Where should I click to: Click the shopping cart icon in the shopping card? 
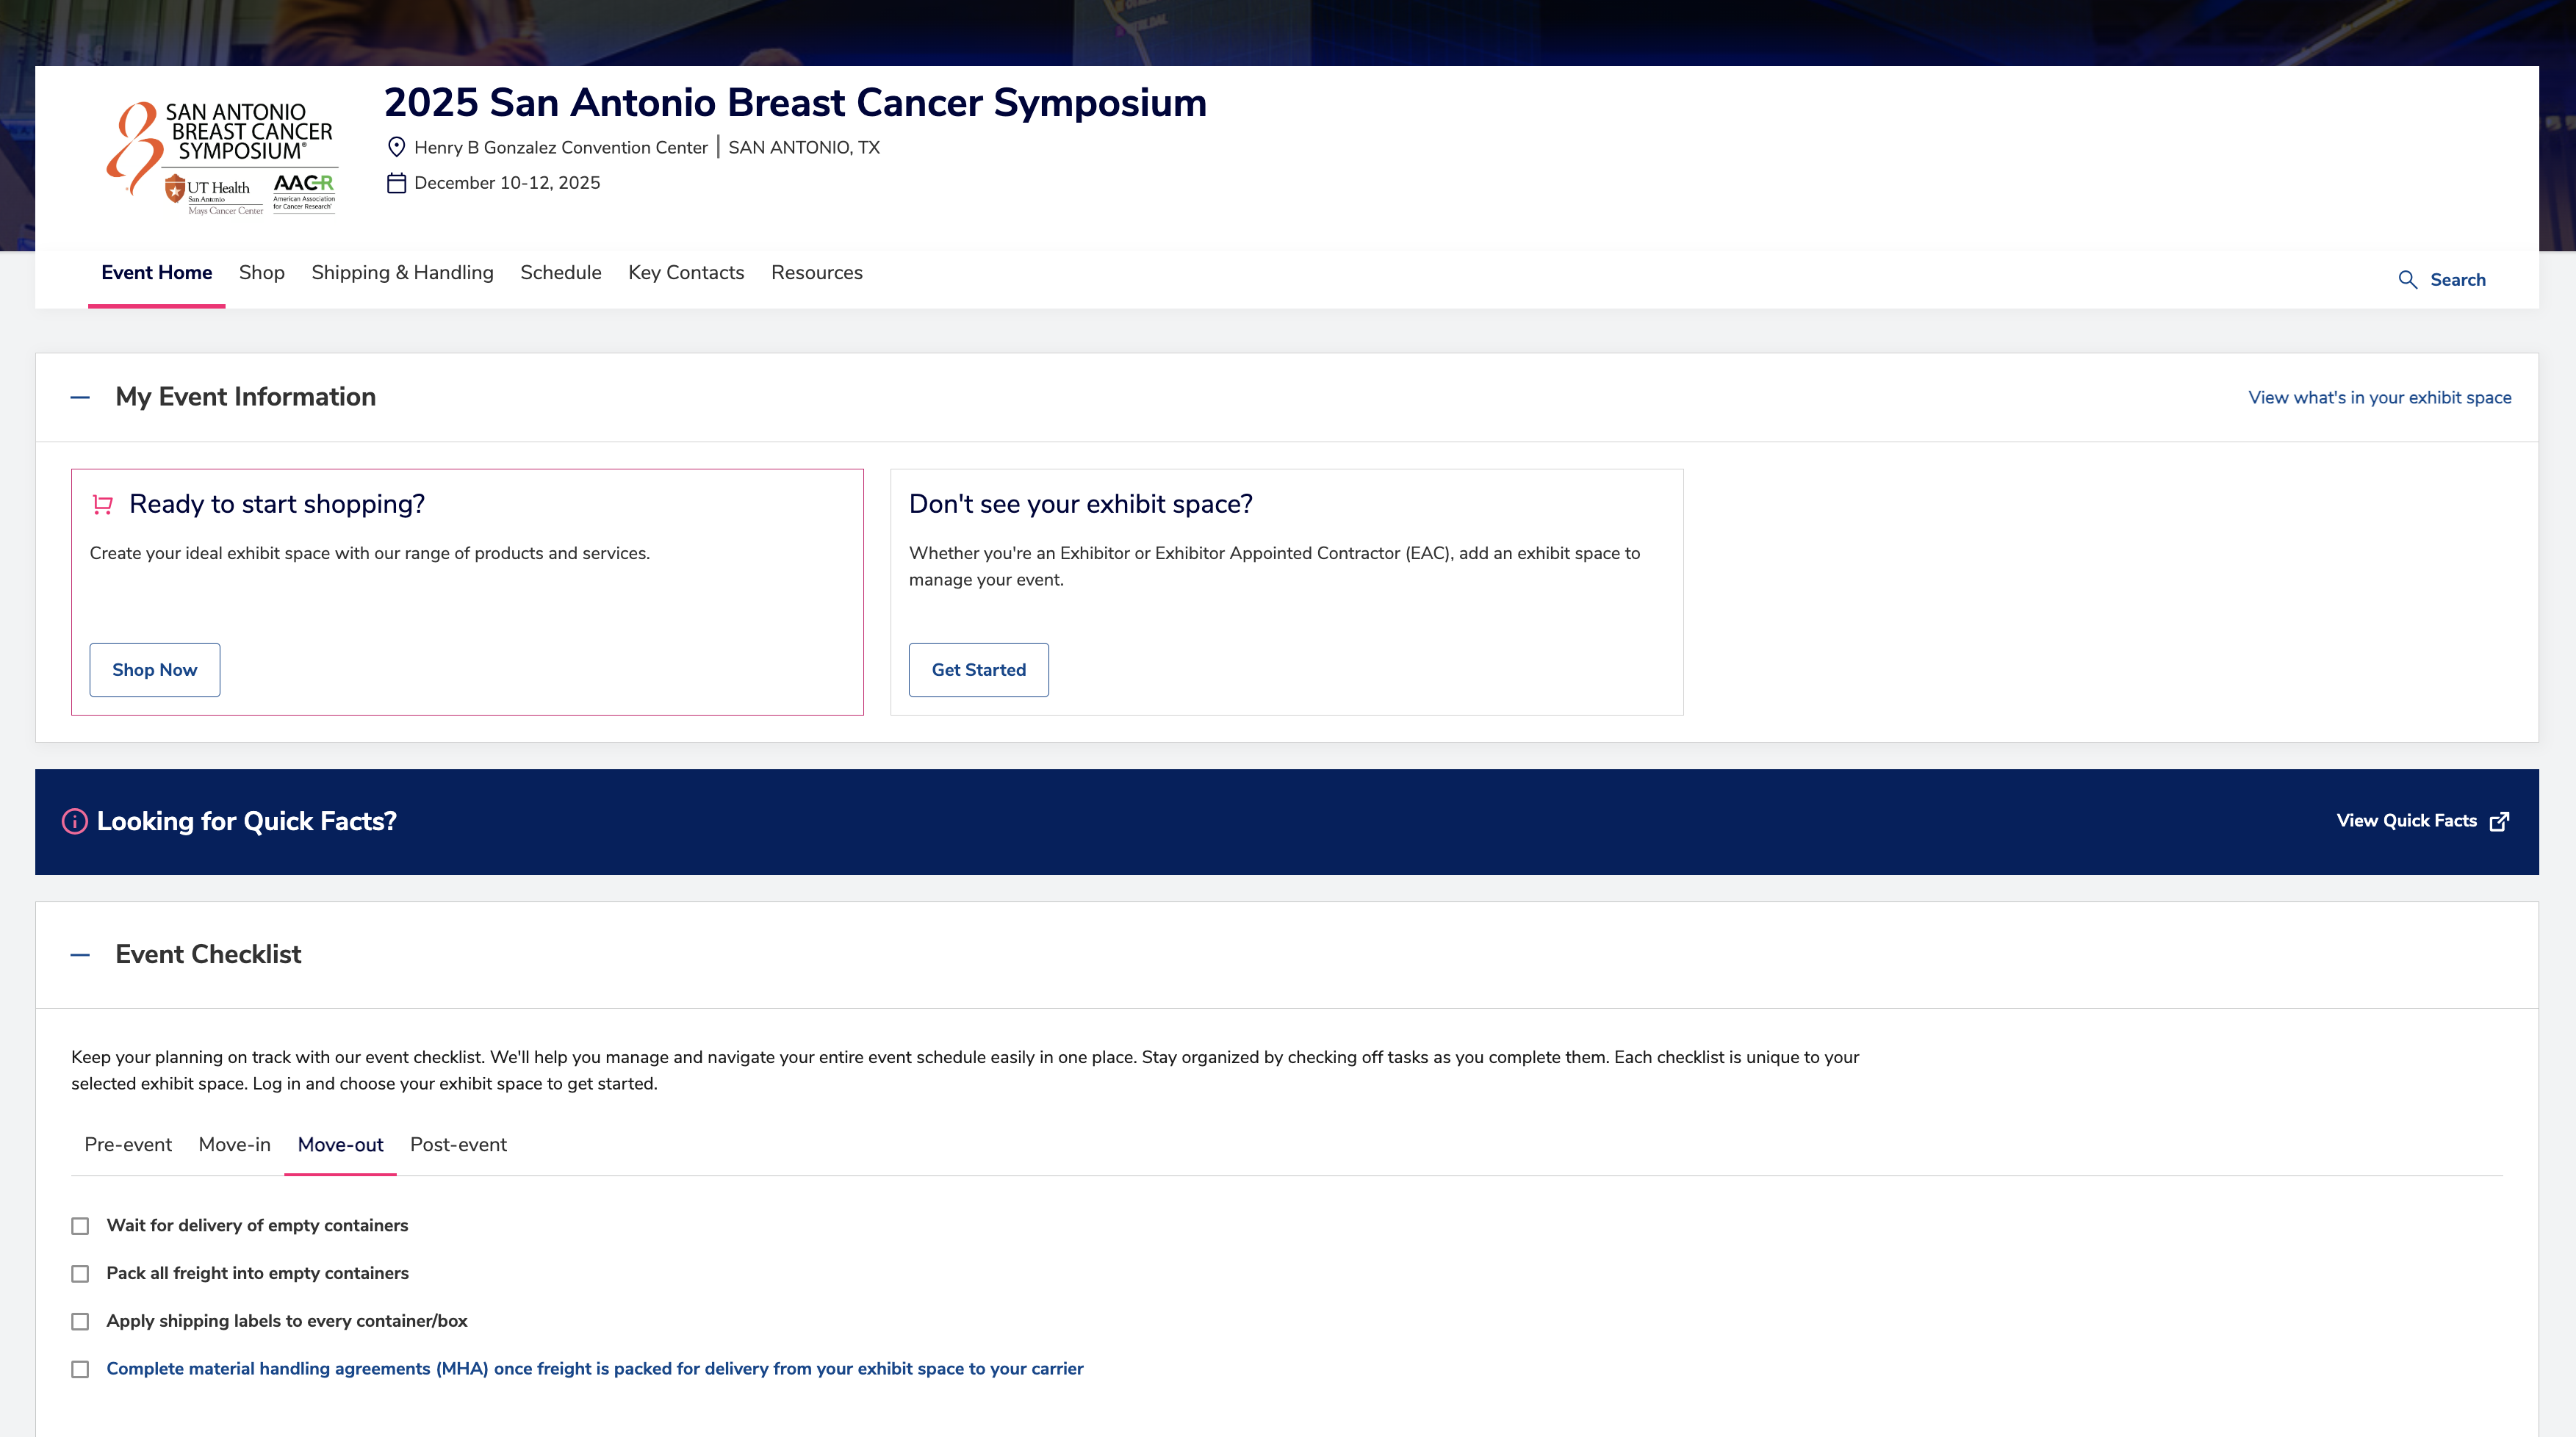102,504
